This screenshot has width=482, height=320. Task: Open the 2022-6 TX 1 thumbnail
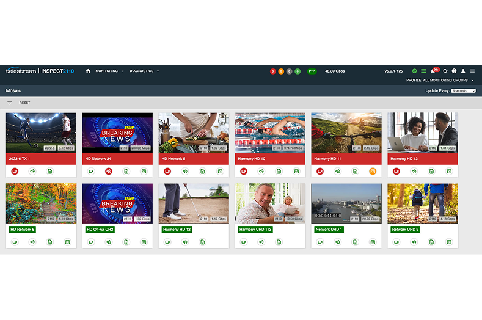[x=41, y=133]
